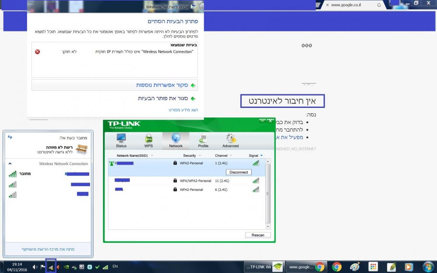Screen dimensions: 437x273
Task: Open 'פתח את מרכז הרשת והשיתוף' link
Action: (x=48, y=249)
